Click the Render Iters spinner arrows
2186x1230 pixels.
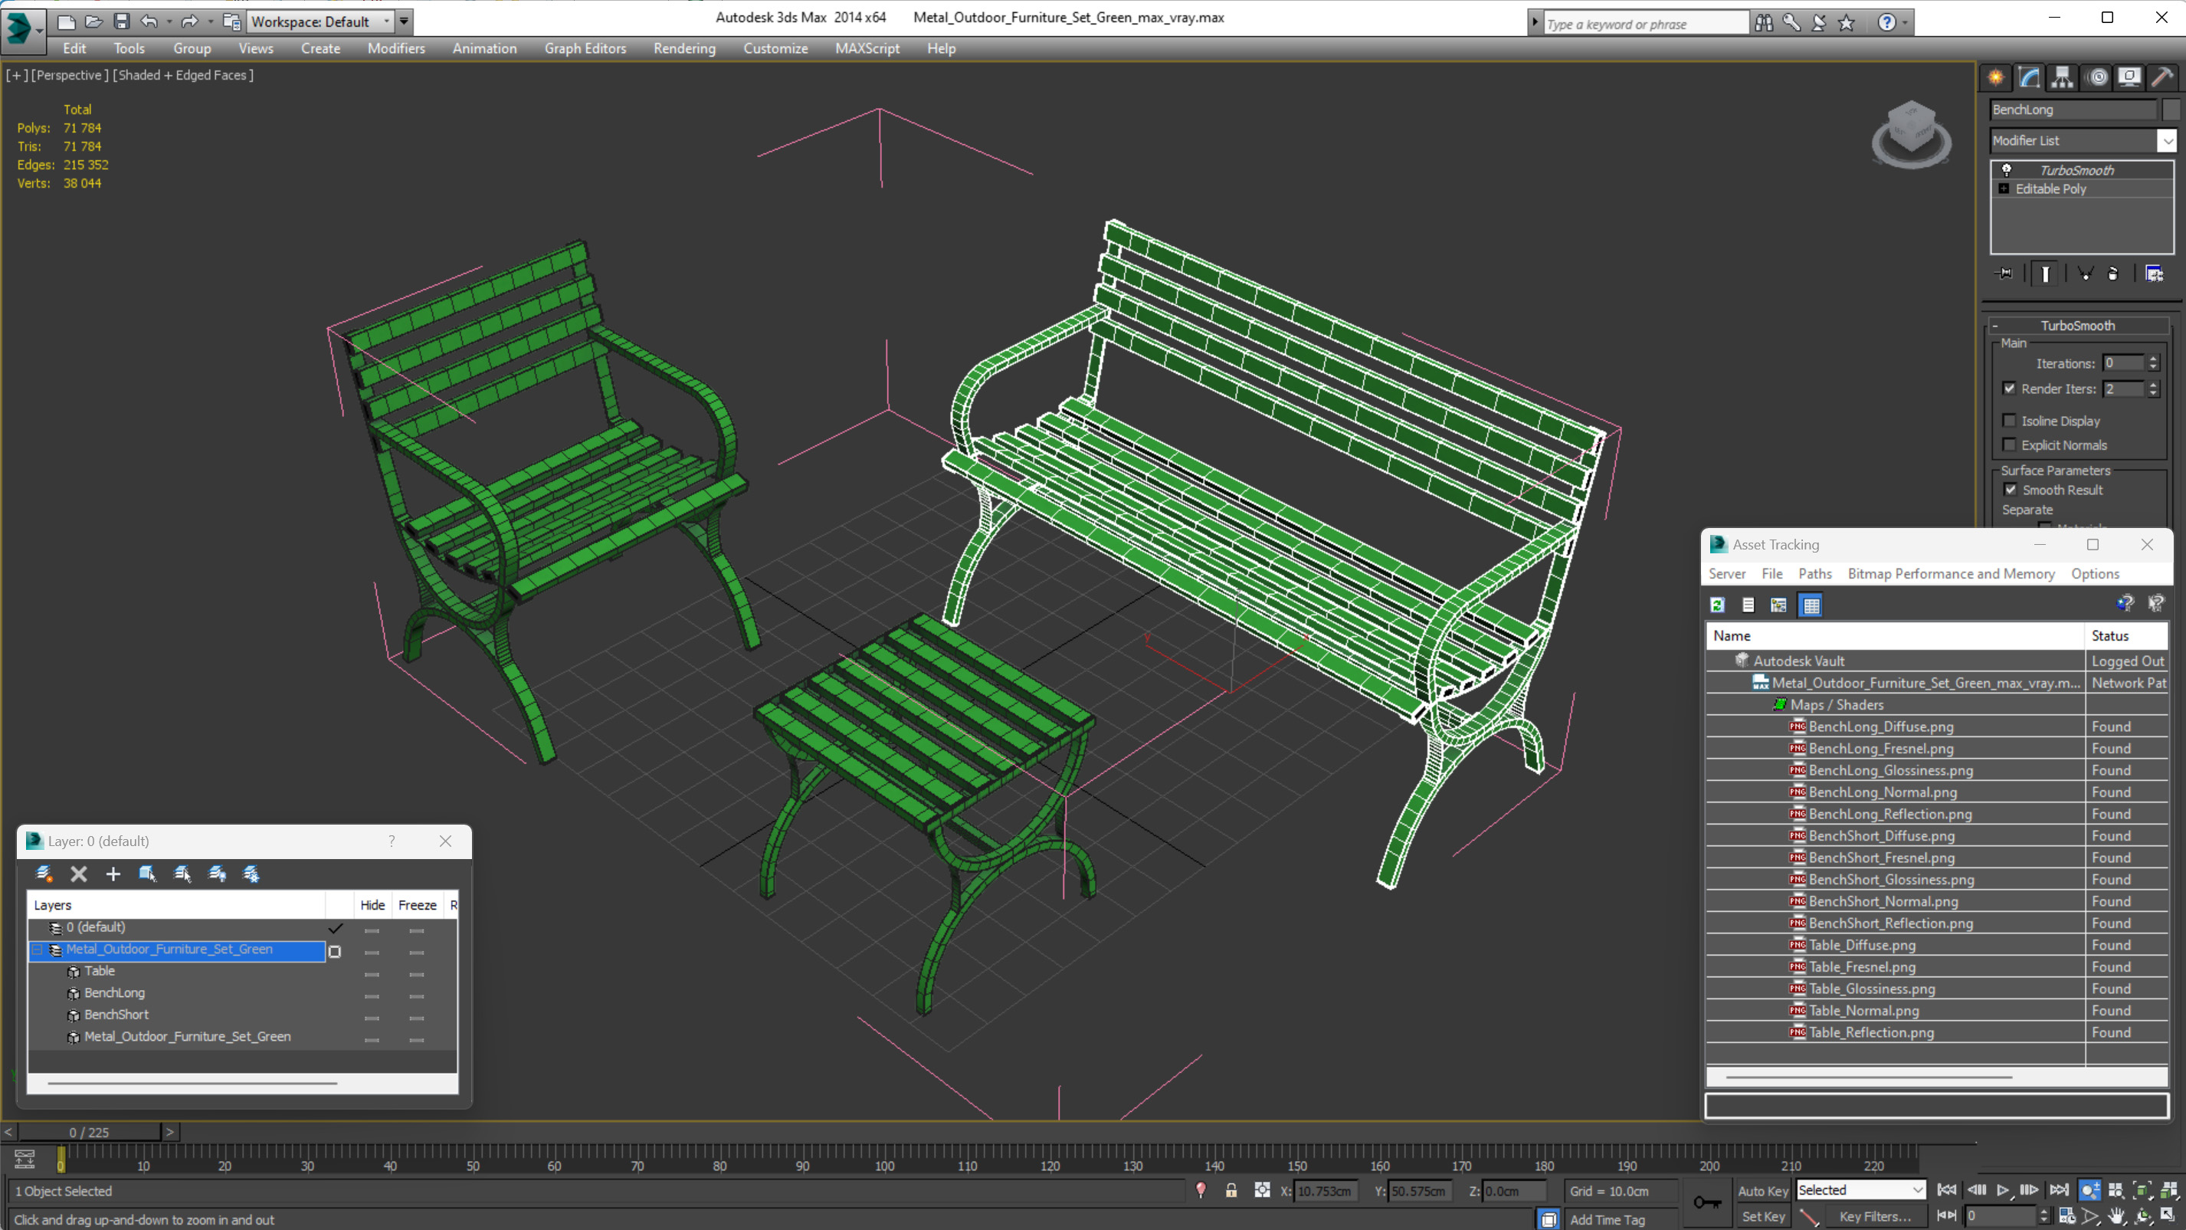[2154, 389]
